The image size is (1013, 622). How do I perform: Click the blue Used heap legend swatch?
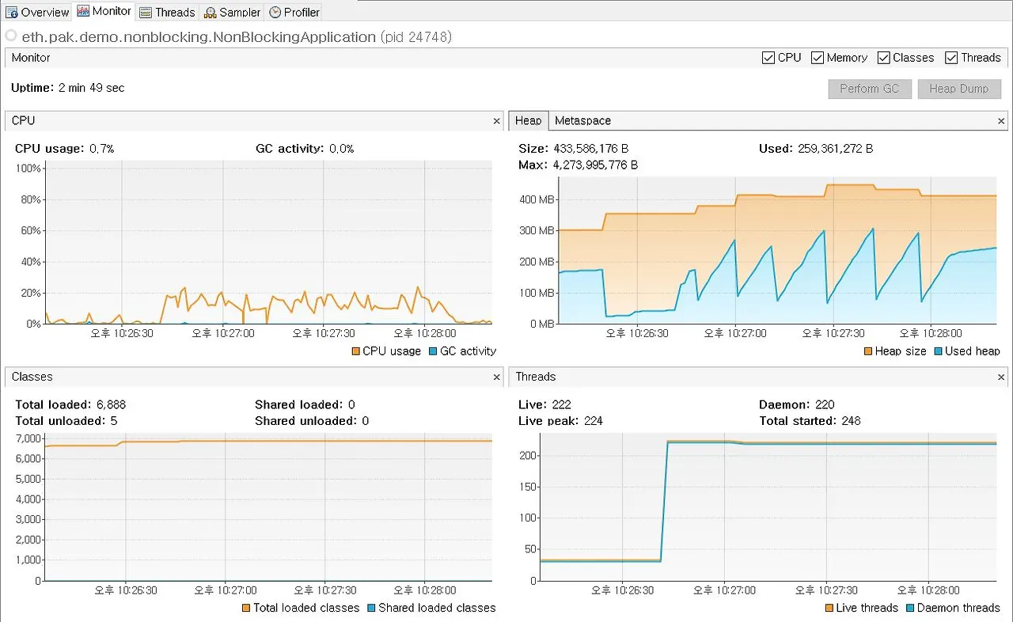[x=938, y=351]
